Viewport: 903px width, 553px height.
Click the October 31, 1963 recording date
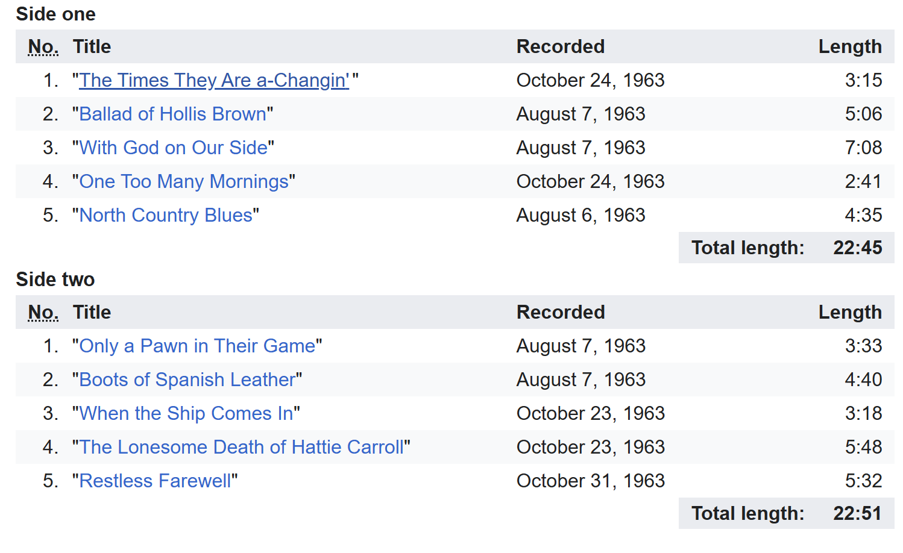tap(590, 481)
